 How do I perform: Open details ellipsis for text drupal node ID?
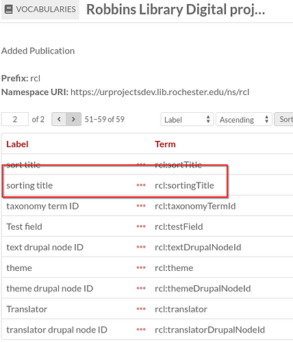tap(141, 247)
